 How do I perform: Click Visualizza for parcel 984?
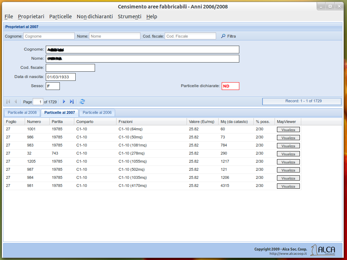coord(288,178)
